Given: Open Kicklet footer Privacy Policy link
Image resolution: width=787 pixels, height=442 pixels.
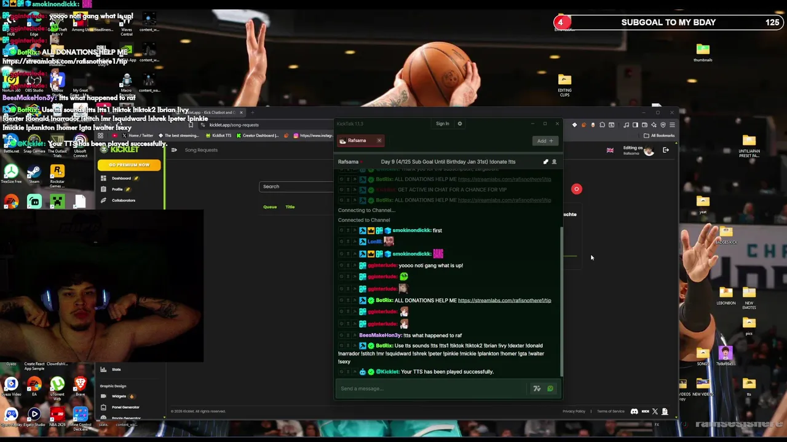Looking at the screenshot, I should click(x=574, y=411).
